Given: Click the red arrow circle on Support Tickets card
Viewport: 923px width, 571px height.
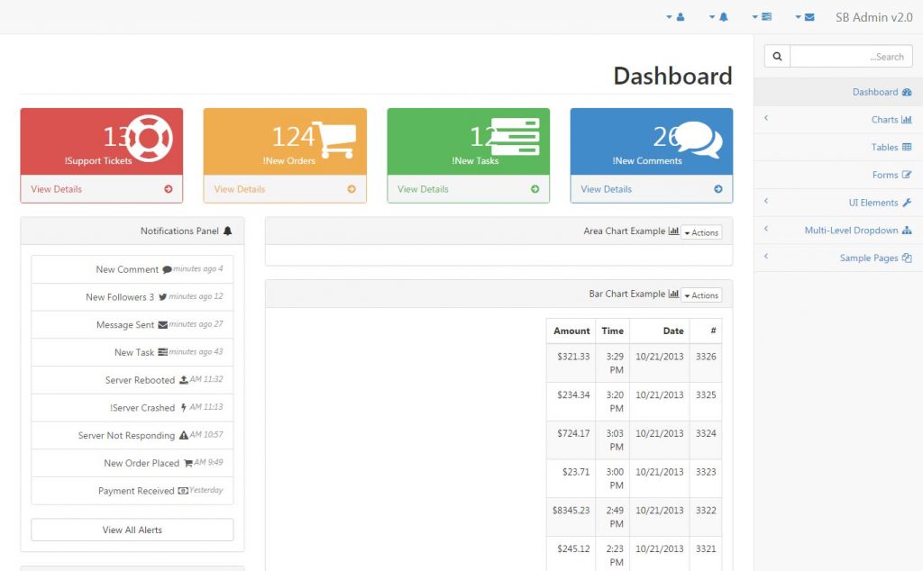Looking at the screenshot, I should coord(169,189).
